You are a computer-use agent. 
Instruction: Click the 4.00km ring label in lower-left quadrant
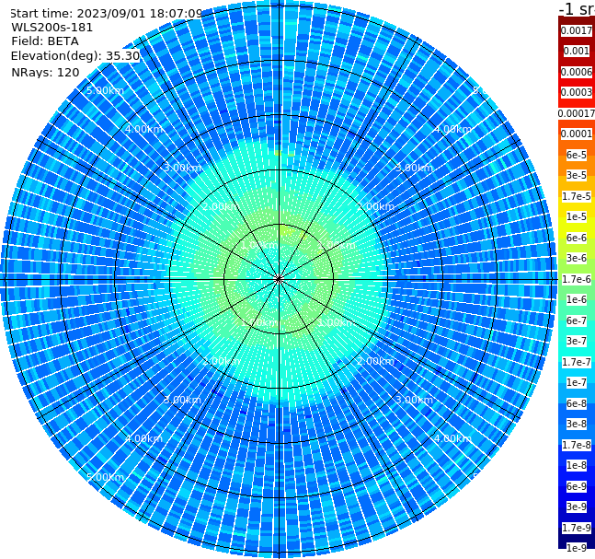[143, 438]
